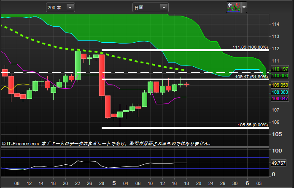
Task: Click the 105.55 (0.00%) Fibonacci label
Action: (x=253, y=125)
